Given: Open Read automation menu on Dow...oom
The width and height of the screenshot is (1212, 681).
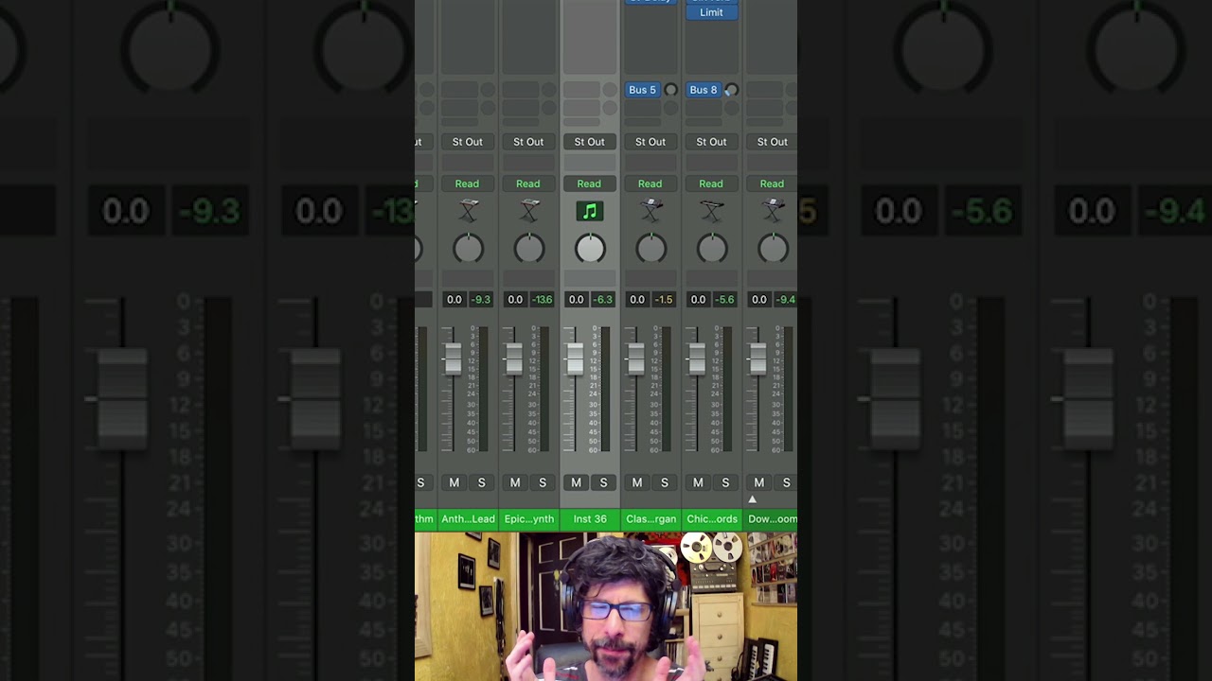Looking at the screenshot, I should tap(772, 183).
